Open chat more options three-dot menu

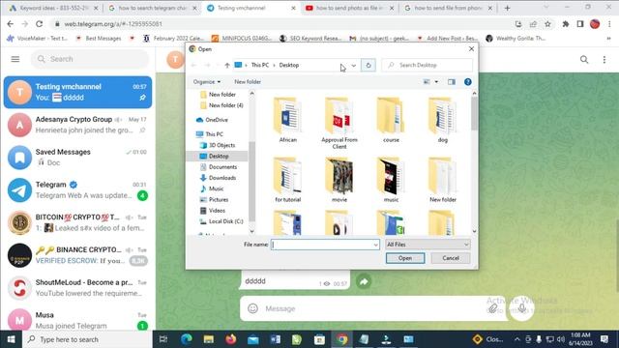pos(604,60)
